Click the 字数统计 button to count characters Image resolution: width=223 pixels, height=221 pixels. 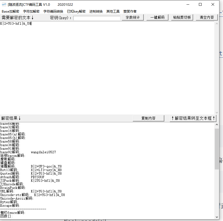pyautogui.click(x=132, y=17)
